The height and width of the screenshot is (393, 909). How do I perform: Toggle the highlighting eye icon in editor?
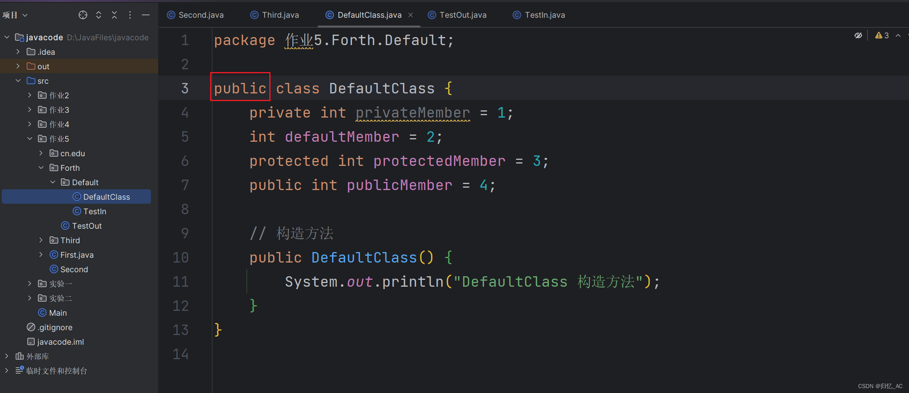click(x=858, y=35)
